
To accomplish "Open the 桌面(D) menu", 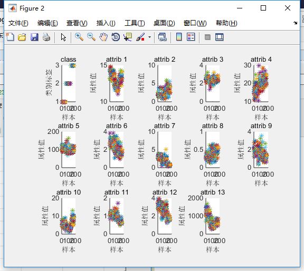I will tap(164, 23).
